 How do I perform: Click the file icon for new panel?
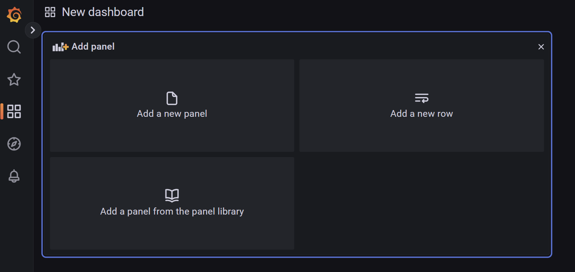172,99
